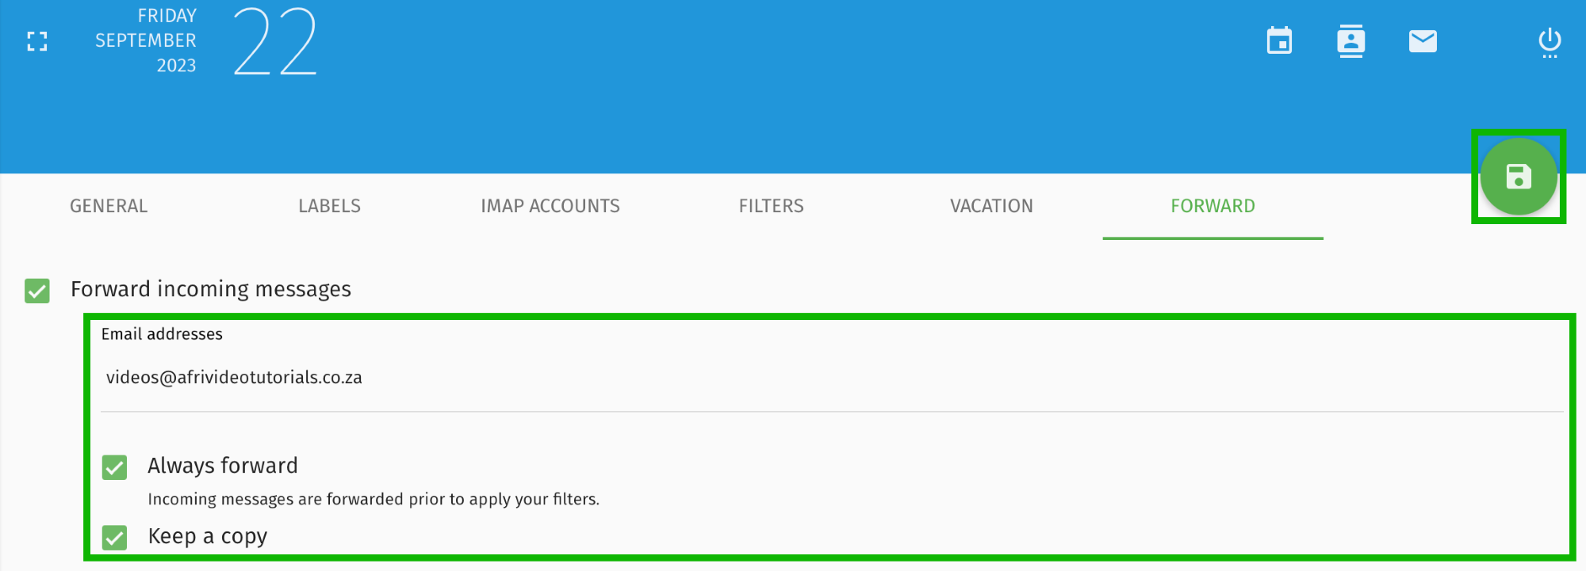This screenshot has width=1586, height=571.
Task: Go to IMAP Accounts tab
Action: [x=550, y=206]
